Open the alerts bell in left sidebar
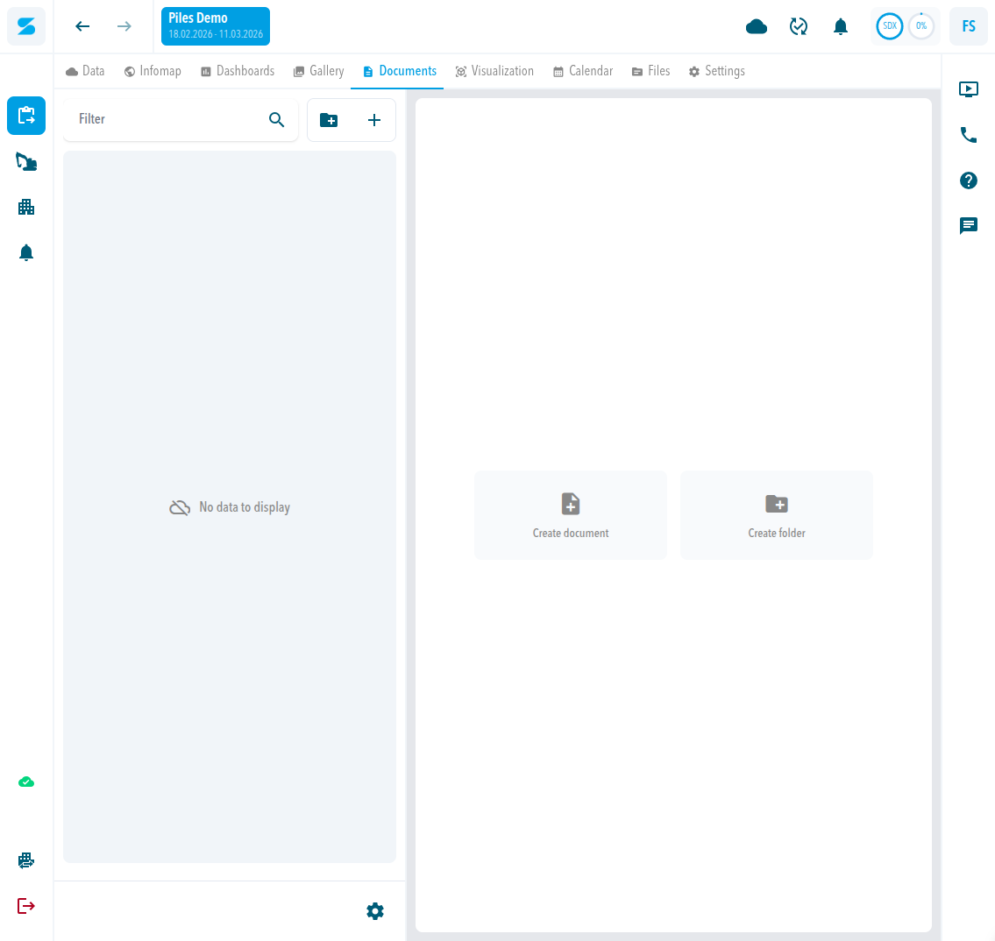The height and width of the screenshot is (941, 995). click(x=26, y=252)
